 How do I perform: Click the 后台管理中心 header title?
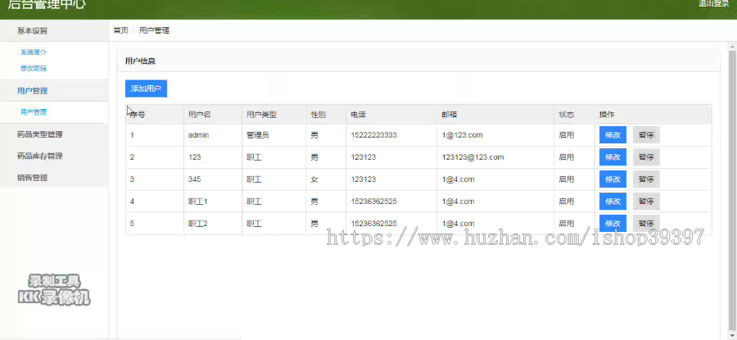47,5
